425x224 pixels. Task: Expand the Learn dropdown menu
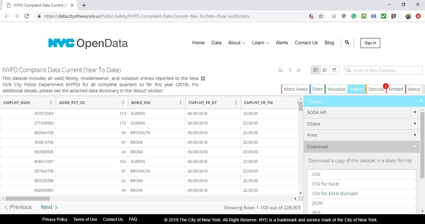tap(260, 43)
